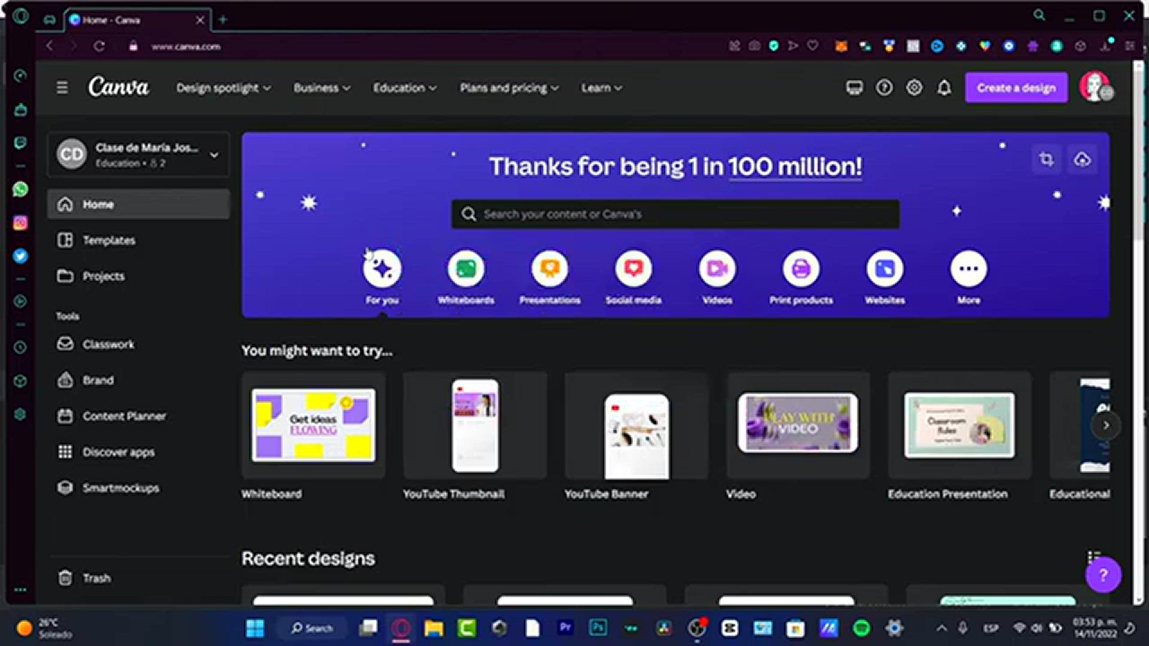
Task: Show next suggested design types arrow
Action: (x=1106, y=425)
